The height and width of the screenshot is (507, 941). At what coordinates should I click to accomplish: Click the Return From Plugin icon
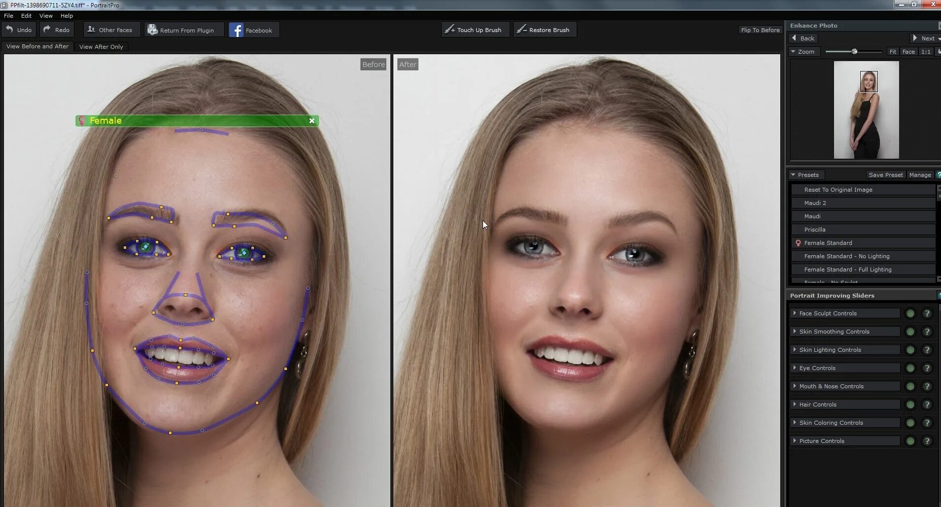[x=152, y=30]
